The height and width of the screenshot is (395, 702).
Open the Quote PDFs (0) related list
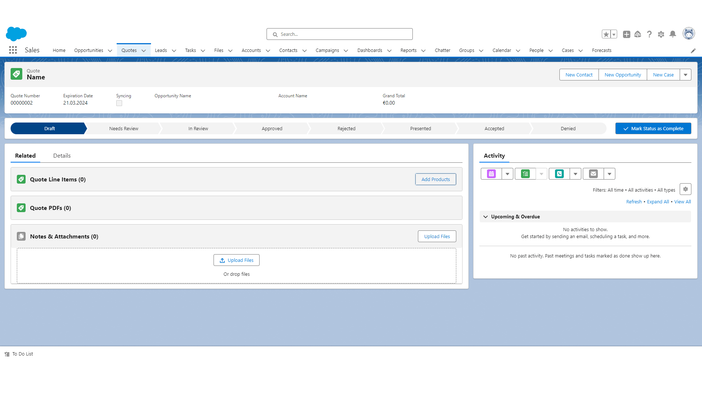click(50, 208)
